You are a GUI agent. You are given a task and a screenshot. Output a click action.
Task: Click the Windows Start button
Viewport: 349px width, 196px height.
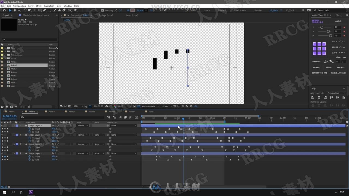[4, 192]
